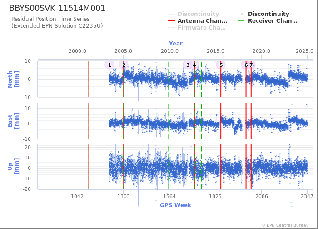This screenshot has width=318, height=229.
Task: Select discontinuity marker 5
Action: pos(221,65)
